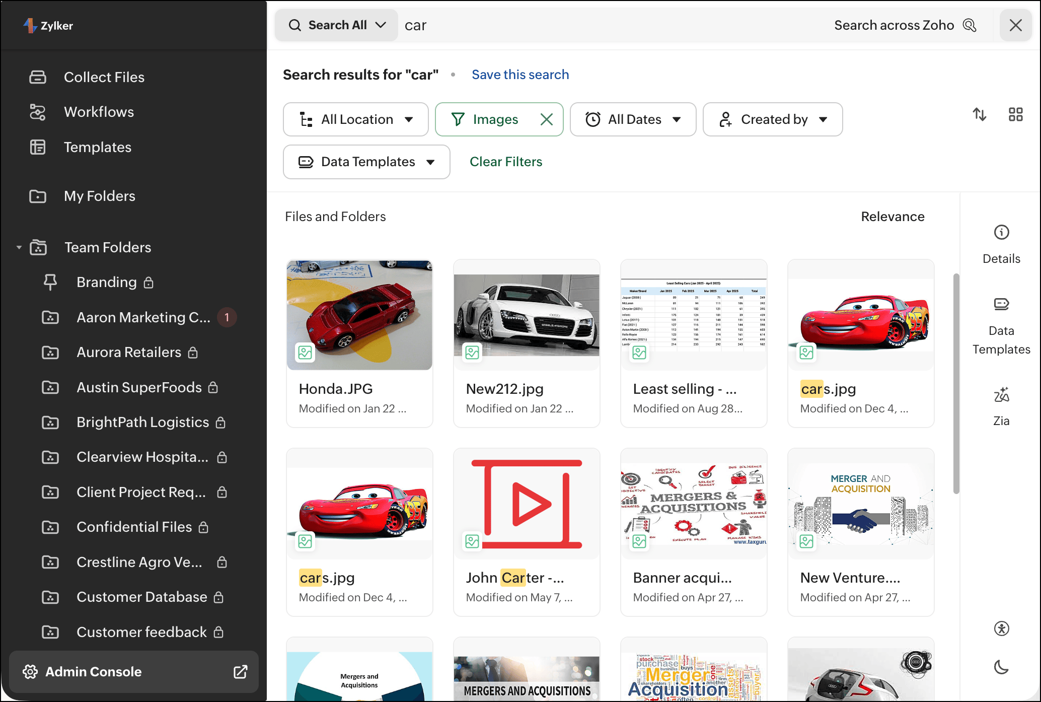Click Save this search link
Viewport: 1041px width, 702px height.
click(520, 75)
